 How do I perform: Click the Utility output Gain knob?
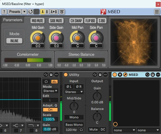pos(97,96)
